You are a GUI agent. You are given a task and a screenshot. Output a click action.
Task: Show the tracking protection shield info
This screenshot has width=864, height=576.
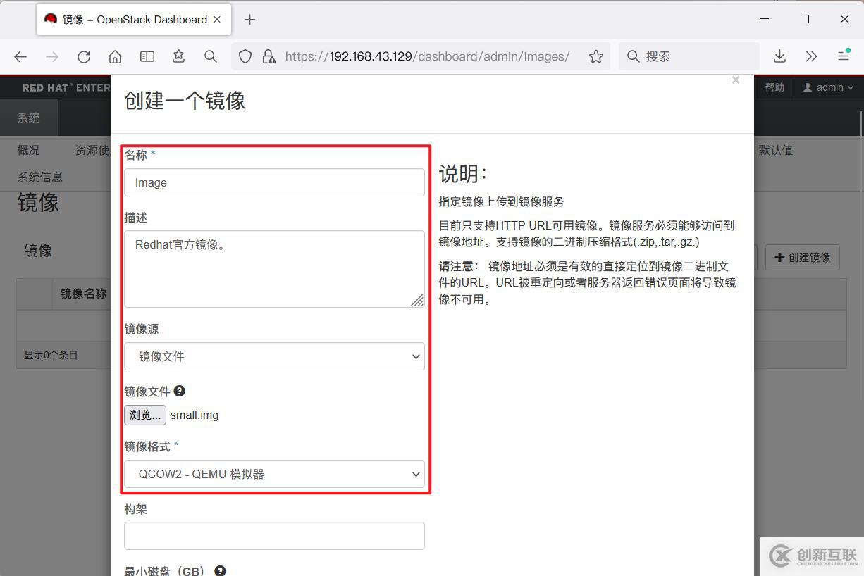[245, 56]
